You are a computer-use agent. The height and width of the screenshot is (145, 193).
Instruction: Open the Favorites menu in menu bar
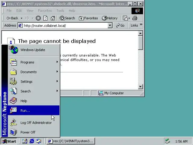click(45, 11)
